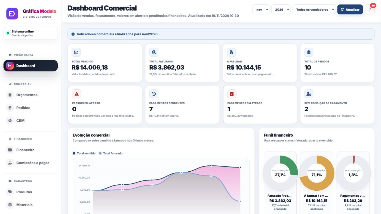The image size is (381, 214).
Task: Click the green Faturado donut chart
Action: pyautogui.click(x=280, y=173)
